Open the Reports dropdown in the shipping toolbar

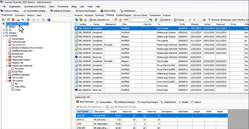pyautogui.click(x=166, y=20)
